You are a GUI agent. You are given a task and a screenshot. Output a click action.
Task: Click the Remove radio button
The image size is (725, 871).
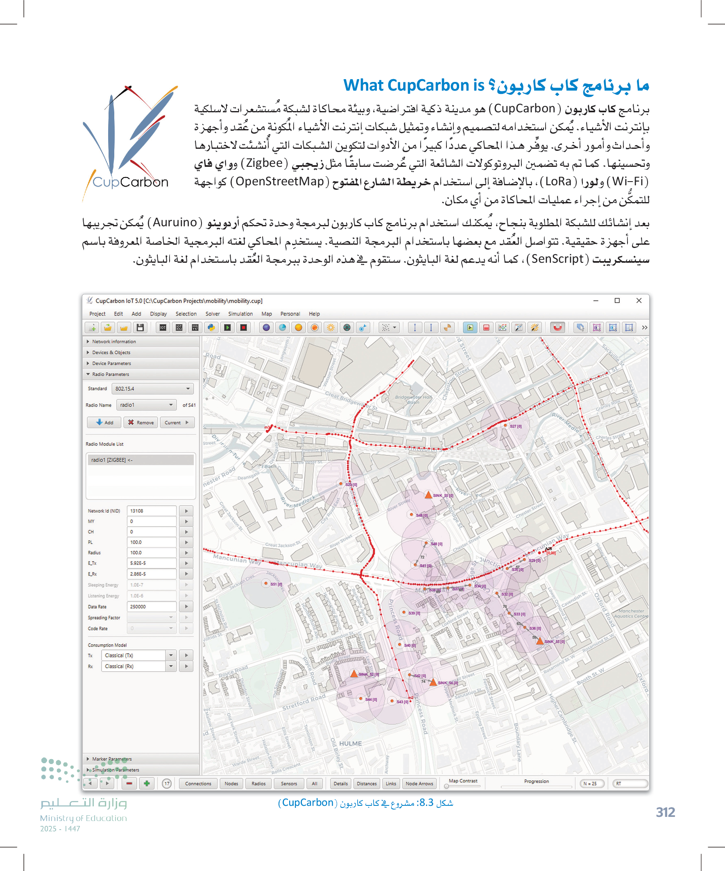click(141, 423)
